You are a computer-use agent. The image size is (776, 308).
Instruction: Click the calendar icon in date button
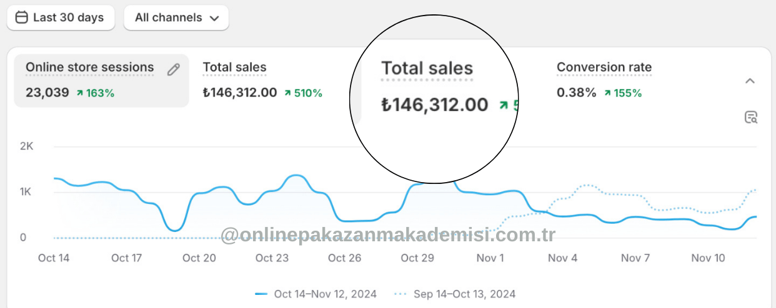pyautogui.click(x=21, y=17)
